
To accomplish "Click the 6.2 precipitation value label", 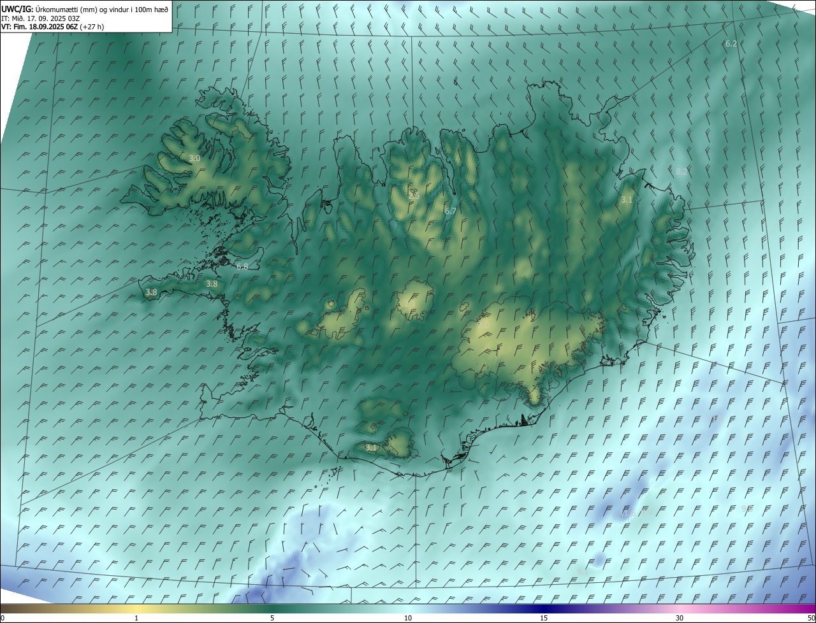I will tap(731, 44).
